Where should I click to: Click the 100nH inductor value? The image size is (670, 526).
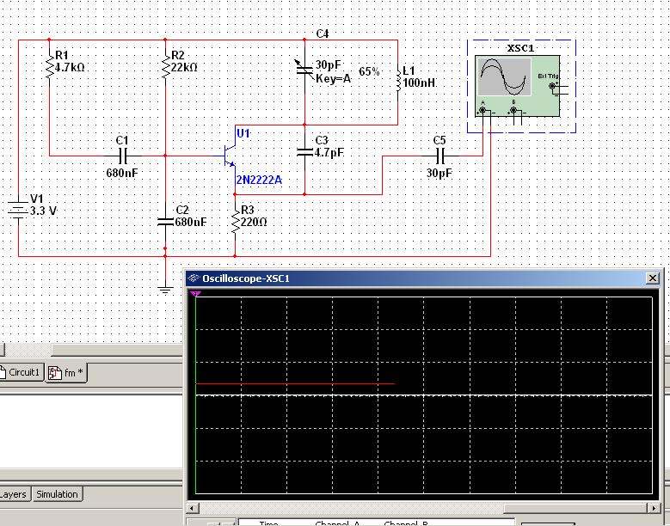[419, 83]
